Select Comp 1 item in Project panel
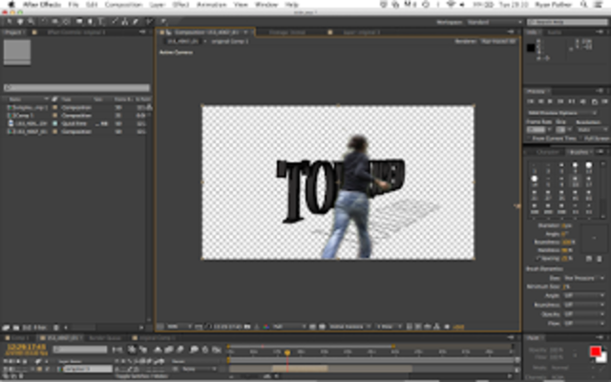The image size is (611, 382). (x=24, y=116)
